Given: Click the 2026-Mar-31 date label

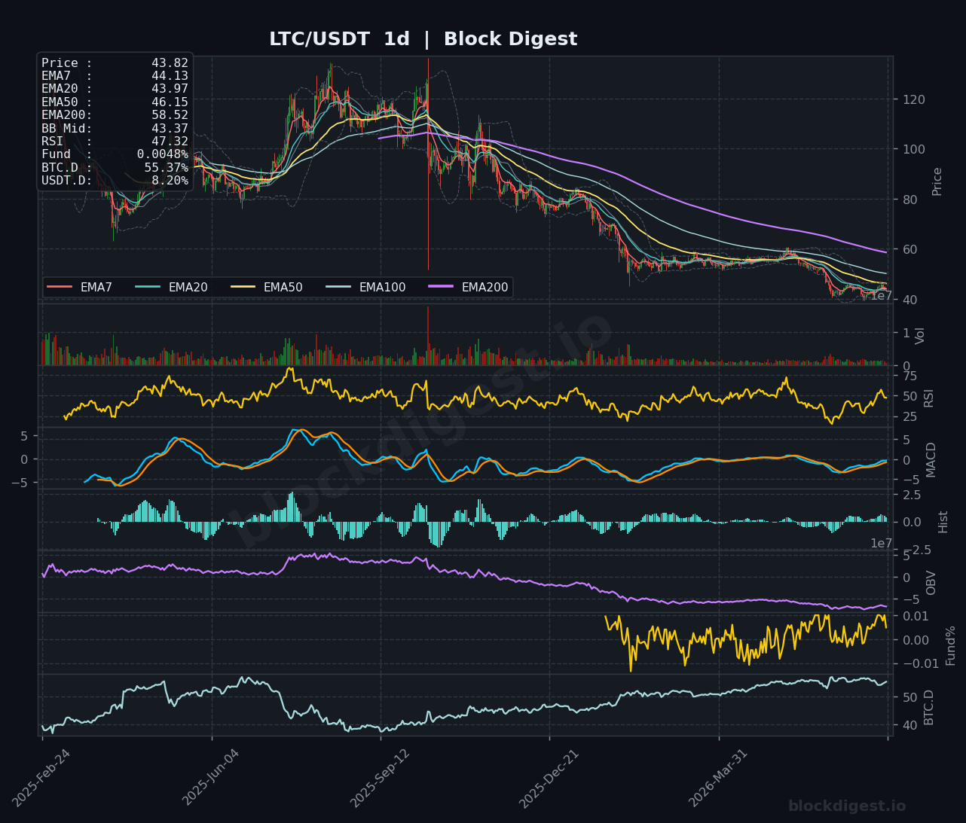Looking at the screenshot, I should [x=719, y=779].
